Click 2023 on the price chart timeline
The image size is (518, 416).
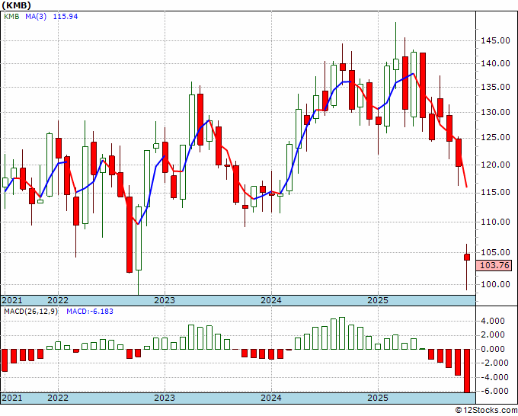[x=165, y=300]
